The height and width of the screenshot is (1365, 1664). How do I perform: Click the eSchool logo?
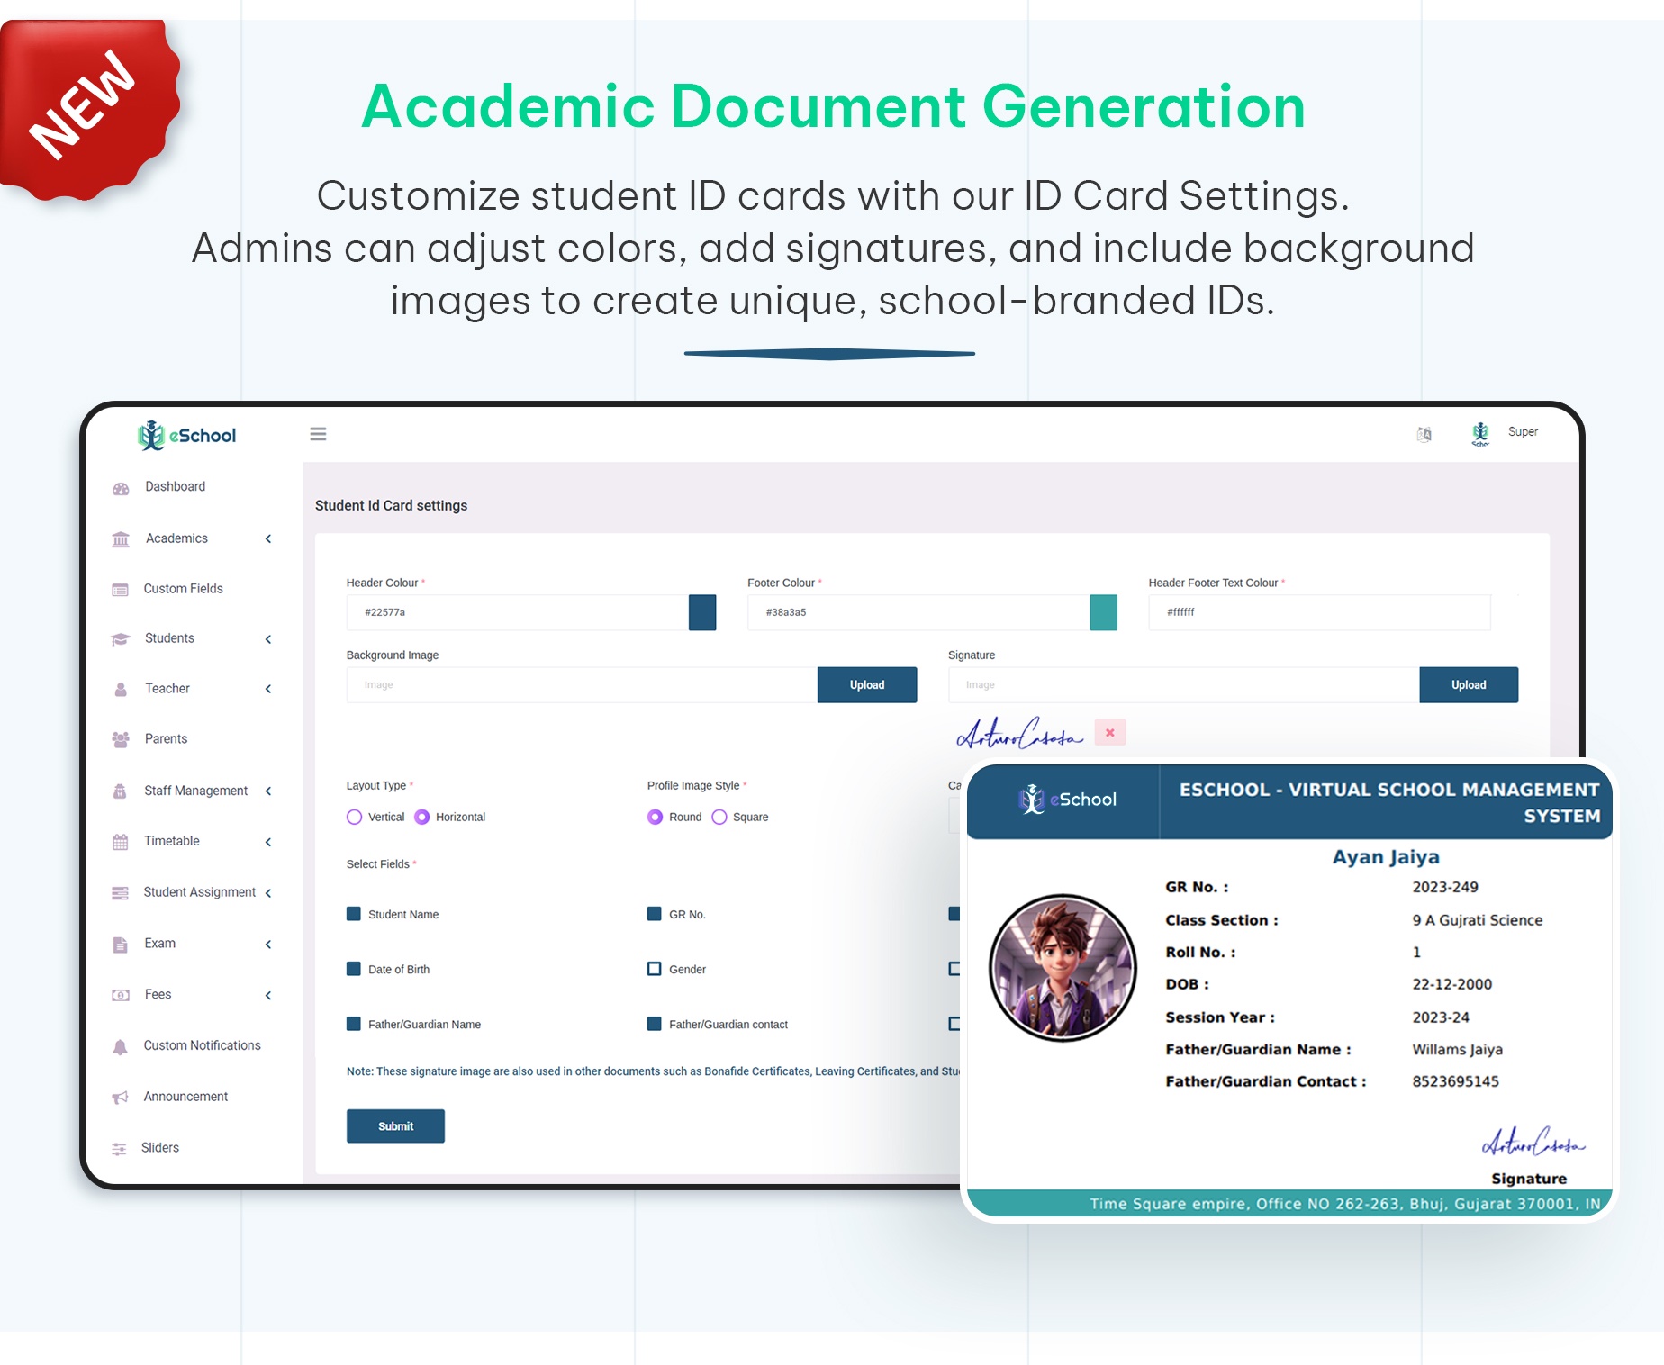[186, 434]
